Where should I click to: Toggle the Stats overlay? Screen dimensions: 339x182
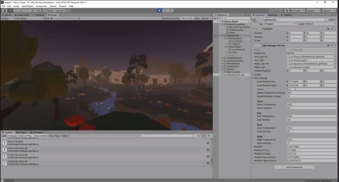197,18
